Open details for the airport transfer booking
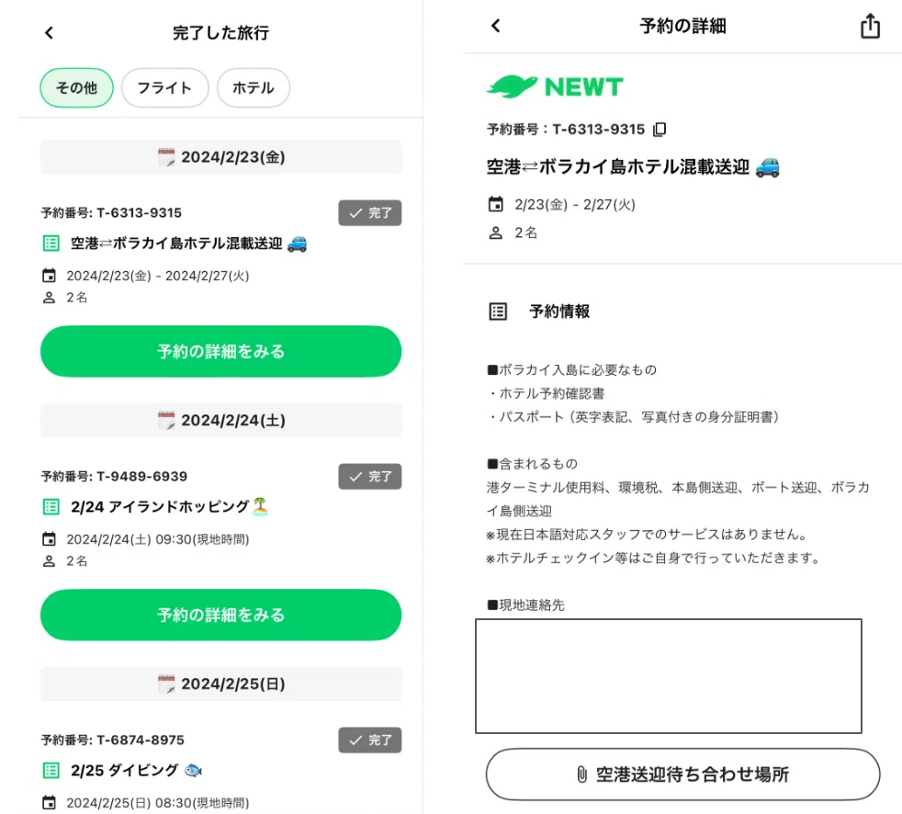This screenshot has width=902, height=814. [x=220, y=352]
